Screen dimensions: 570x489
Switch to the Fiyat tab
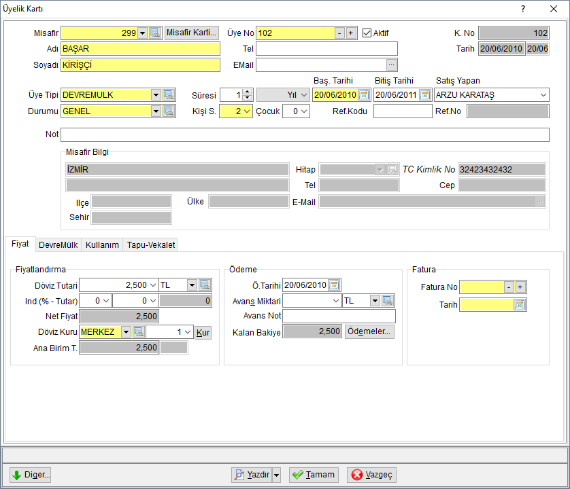point(20,244)
